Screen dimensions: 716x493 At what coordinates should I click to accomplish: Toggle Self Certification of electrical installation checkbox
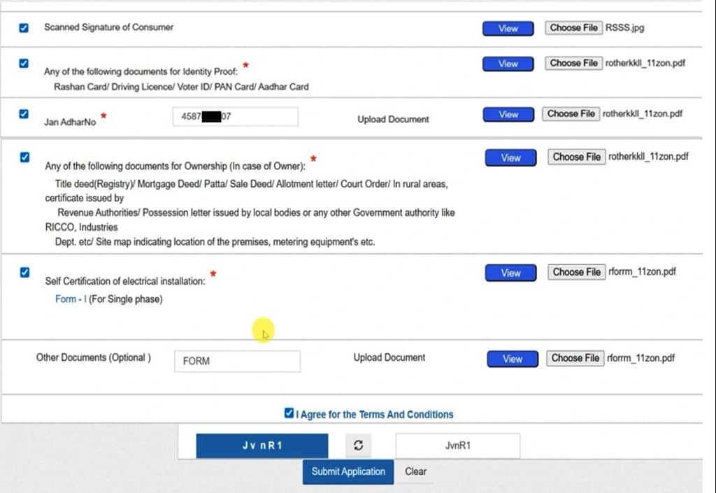(x=24, y=272)
